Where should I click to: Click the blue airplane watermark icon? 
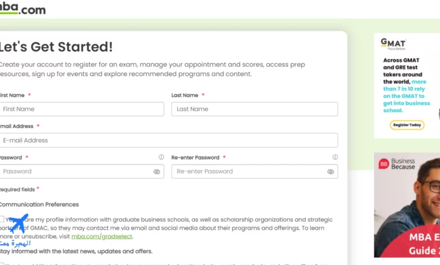19,223
